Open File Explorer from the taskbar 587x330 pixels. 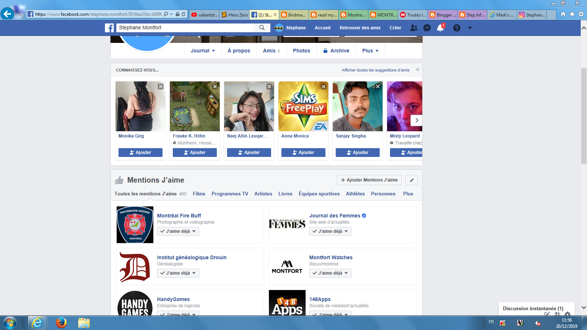click(x=84, y=323)
